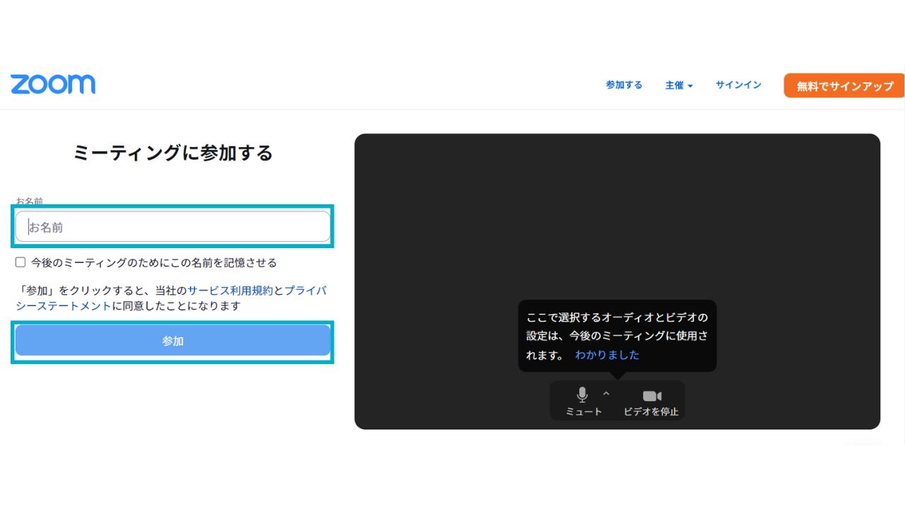Open the 主催 dropdown menu

tap(679, 85)
